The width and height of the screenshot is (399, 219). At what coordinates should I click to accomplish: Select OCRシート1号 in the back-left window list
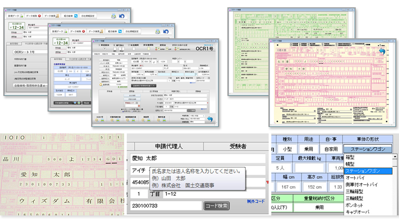point(30,52)
